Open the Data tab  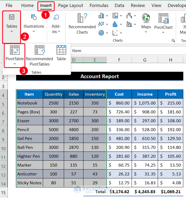(x=120, y=5)
